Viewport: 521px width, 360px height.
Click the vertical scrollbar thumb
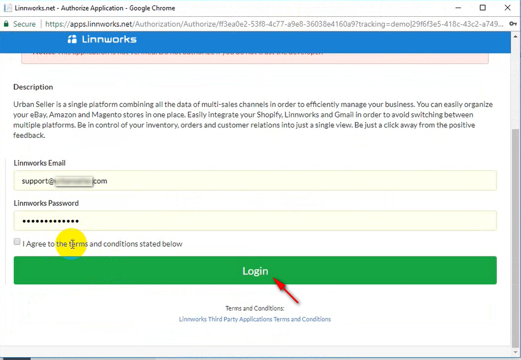tap(516, 233)
